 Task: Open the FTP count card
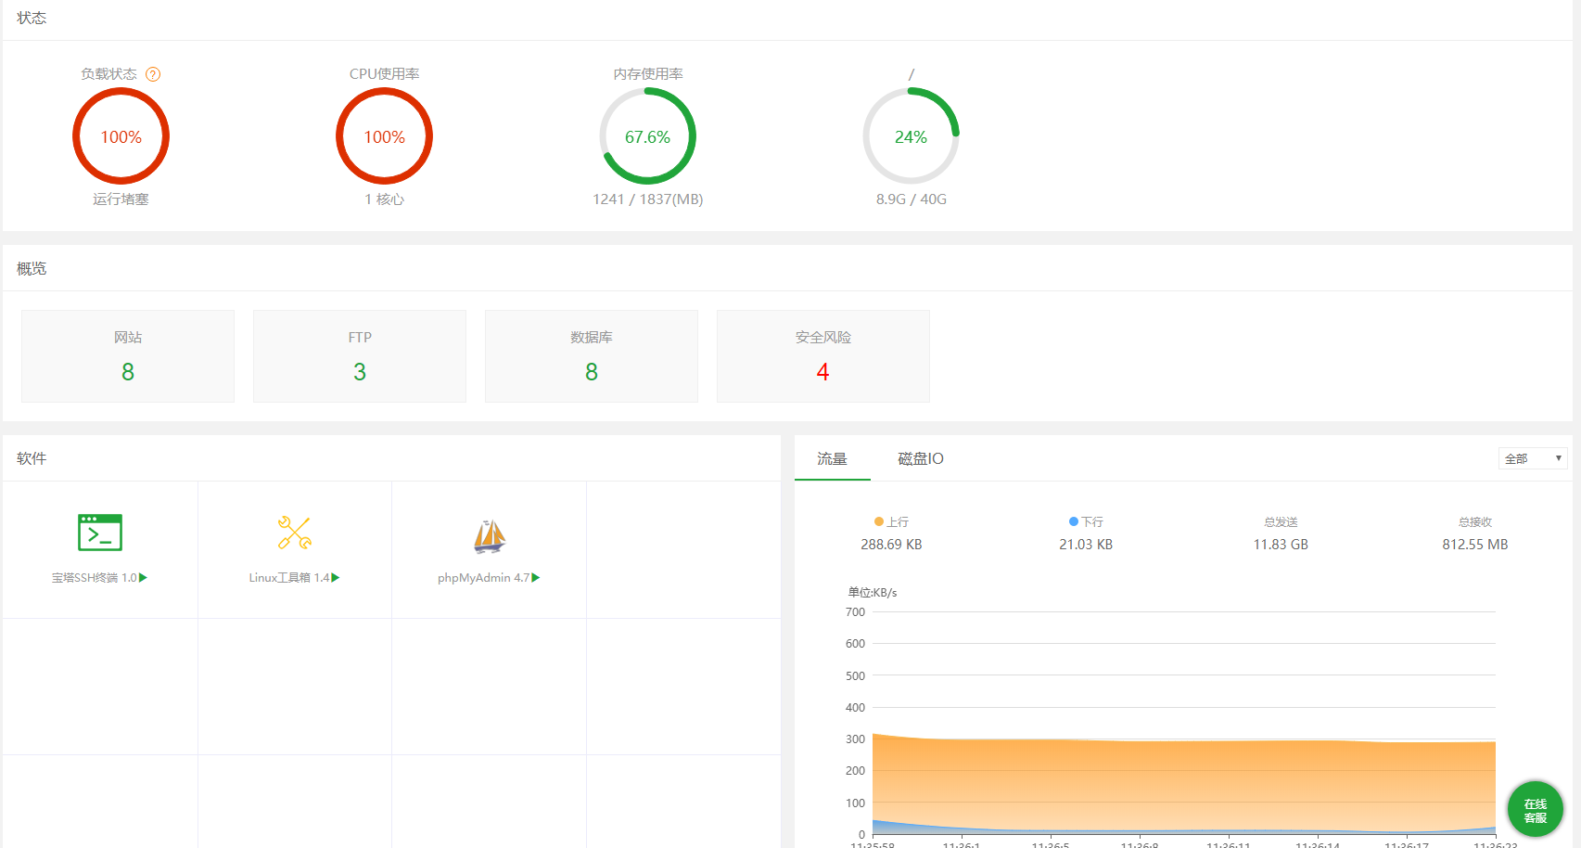coord(360,356)
